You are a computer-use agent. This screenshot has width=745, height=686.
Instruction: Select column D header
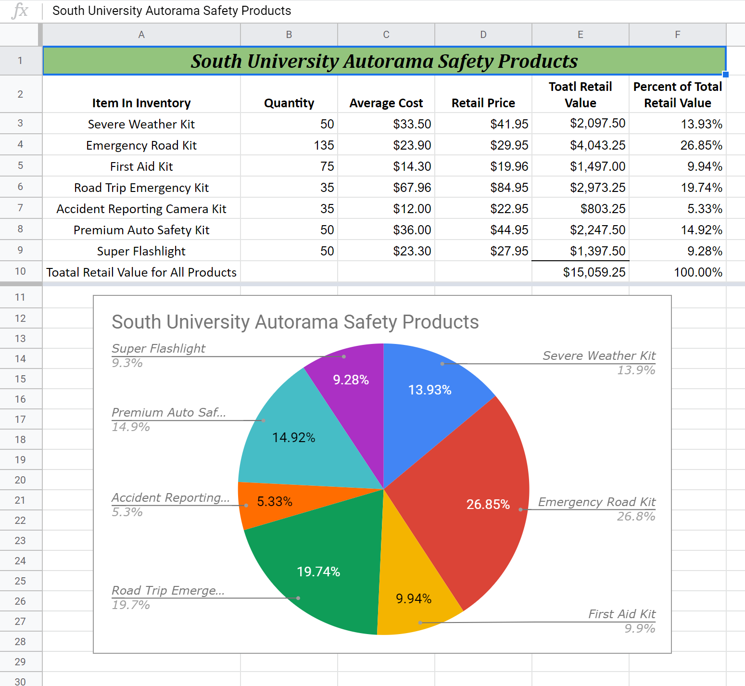point(483,35)
